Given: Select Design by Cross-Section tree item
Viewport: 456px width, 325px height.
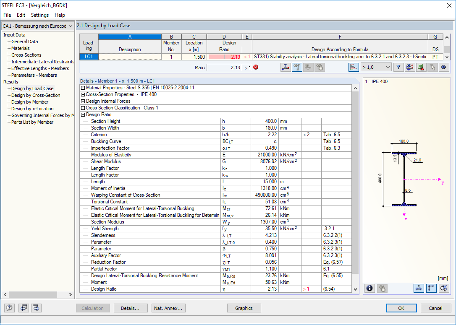Looking at the screenshot, I should coord(36,95).
